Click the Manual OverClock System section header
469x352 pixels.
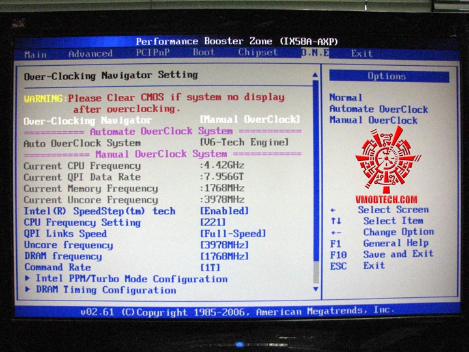(162, 154)
